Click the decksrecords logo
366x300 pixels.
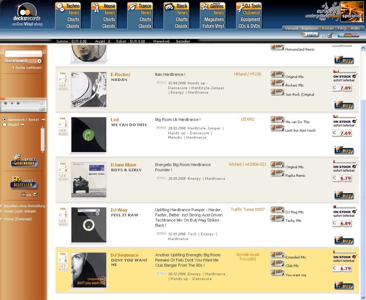(x=27, y=14)
